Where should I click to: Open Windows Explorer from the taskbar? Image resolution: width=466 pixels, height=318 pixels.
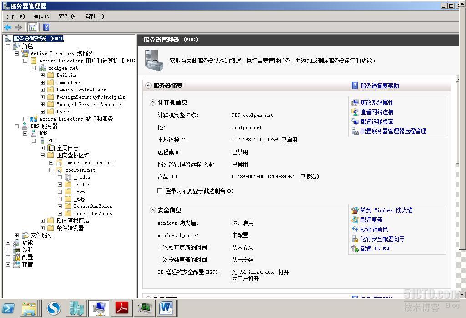tap(30, 308)
